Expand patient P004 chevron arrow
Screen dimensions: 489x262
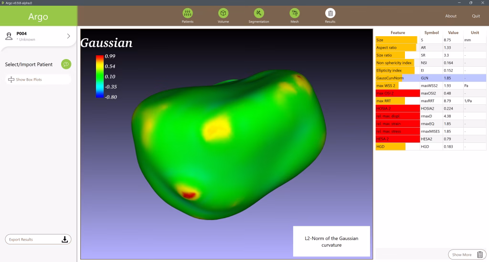click(x=68, y=36)
